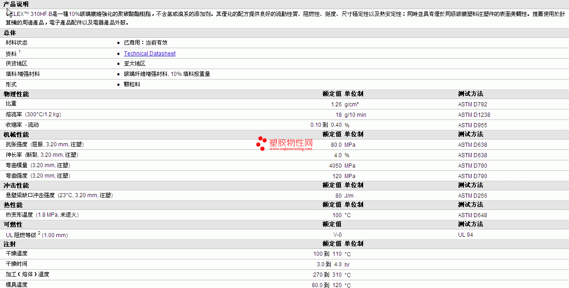The image size is (569, 288).
Task: Select the hr unit for drying time
Action: pyautogui.click(x=347, y=265)
